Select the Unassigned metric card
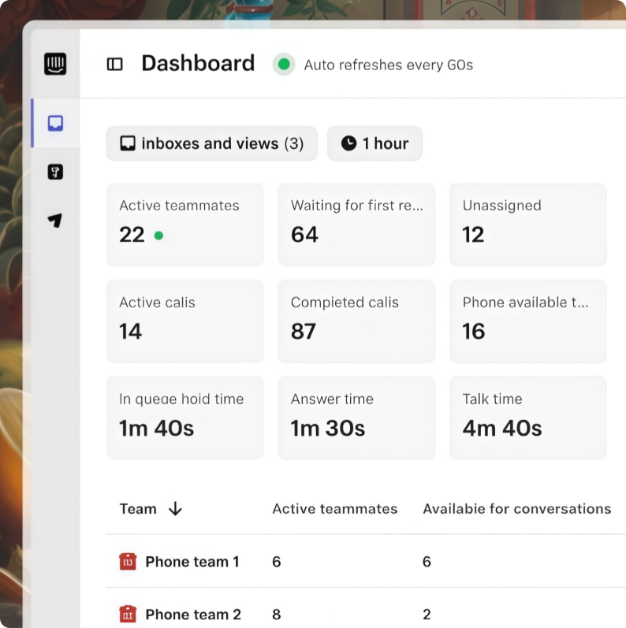 tap(527, 225)
